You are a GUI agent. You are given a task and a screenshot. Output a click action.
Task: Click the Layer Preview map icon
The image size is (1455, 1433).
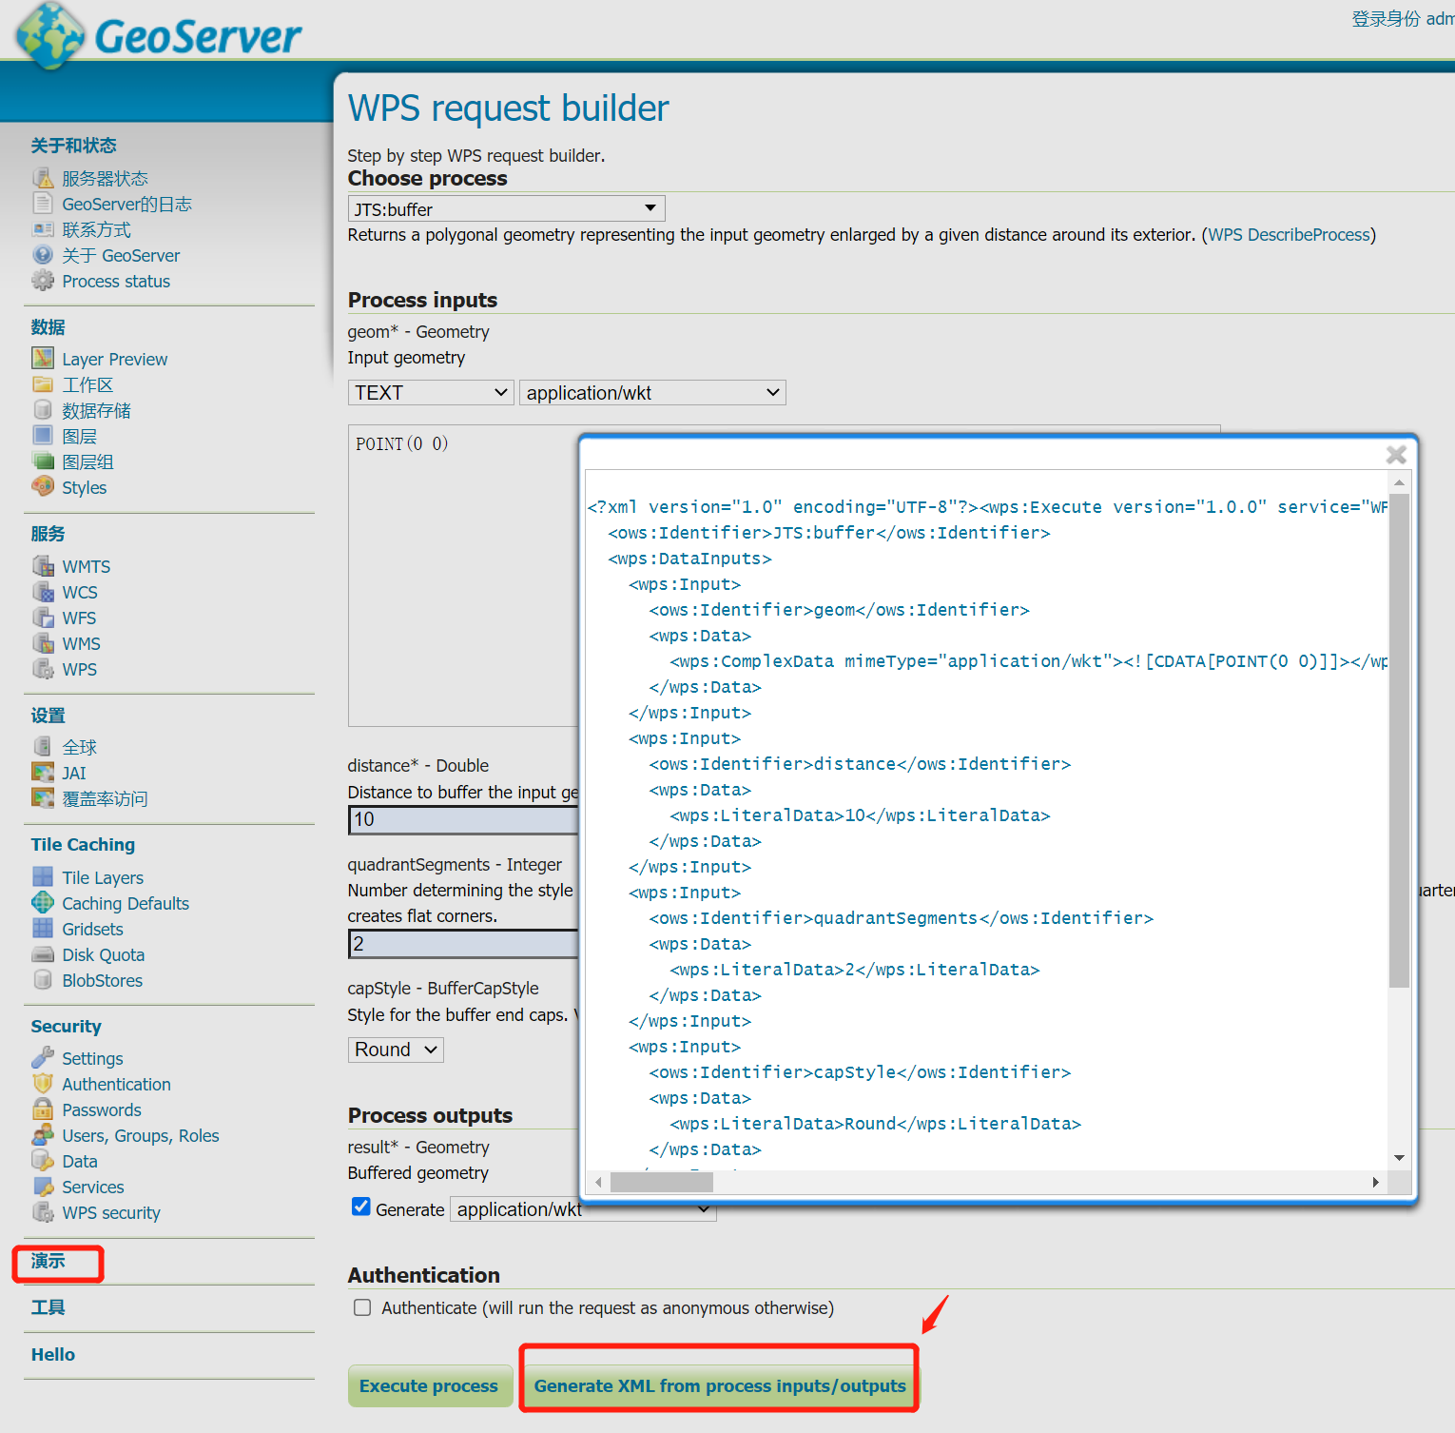click(43, 359)
